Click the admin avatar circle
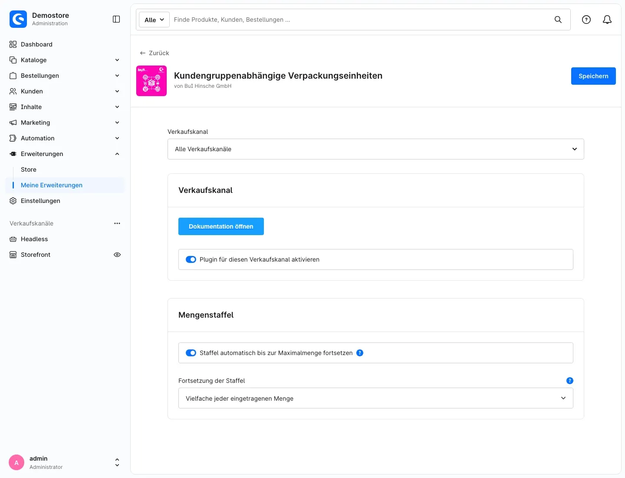625x478 pixels. (x=16, y=462)
